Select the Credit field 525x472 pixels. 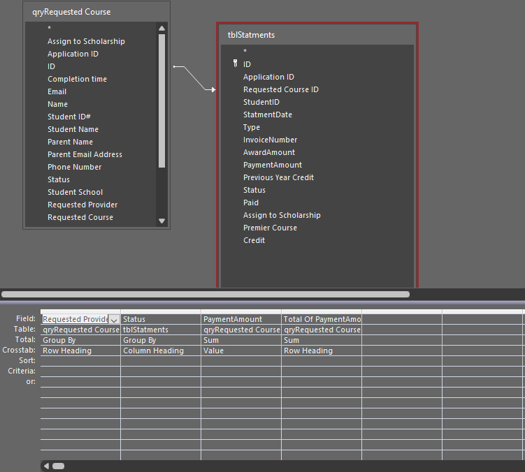point(254,240)
